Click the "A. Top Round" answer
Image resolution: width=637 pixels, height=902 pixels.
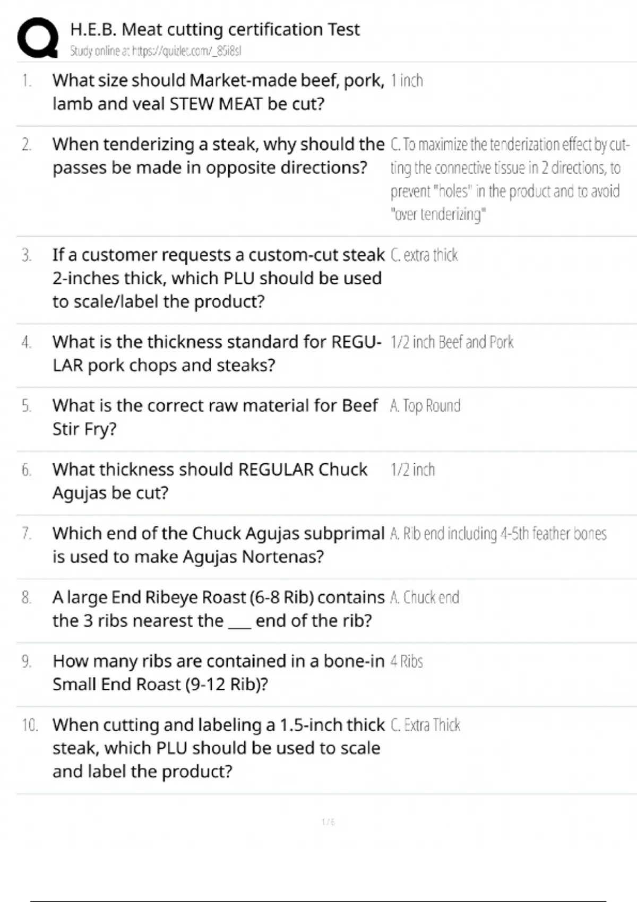(x=425, y=406)
